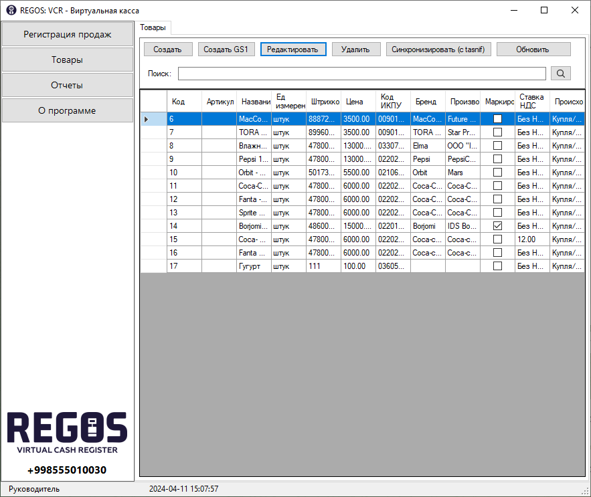Click the REGOS app icon in title bar
Screen dimensions: 591x497
coord(11,10)
